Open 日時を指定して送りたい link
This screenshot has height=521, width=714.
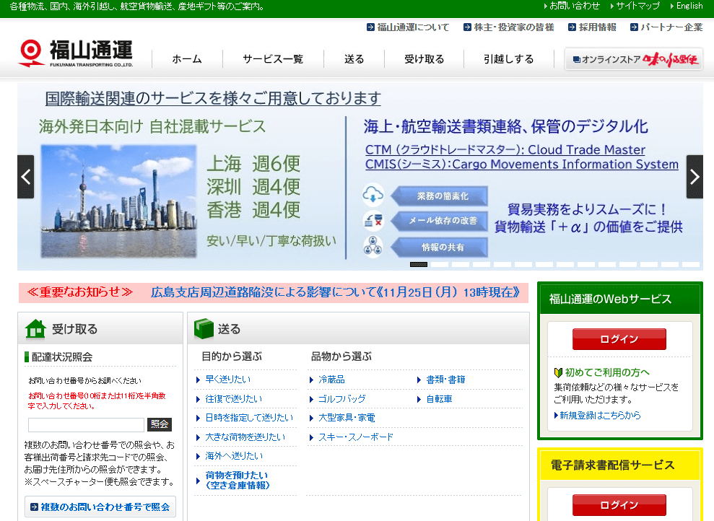[x=249, y=418]
